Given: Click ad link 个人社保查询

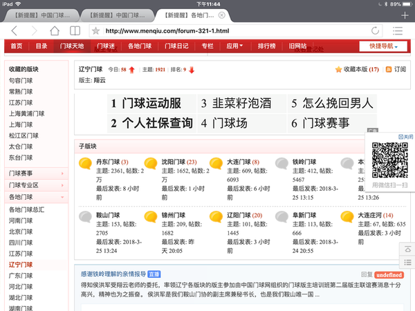Looking at the screenshot, I should (151, 123).
